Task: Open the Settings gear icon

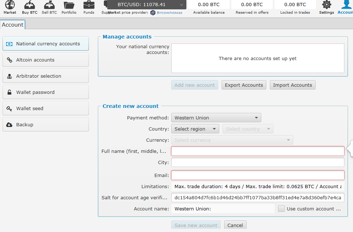Action: pyautogui.click(x=326, y=5)
